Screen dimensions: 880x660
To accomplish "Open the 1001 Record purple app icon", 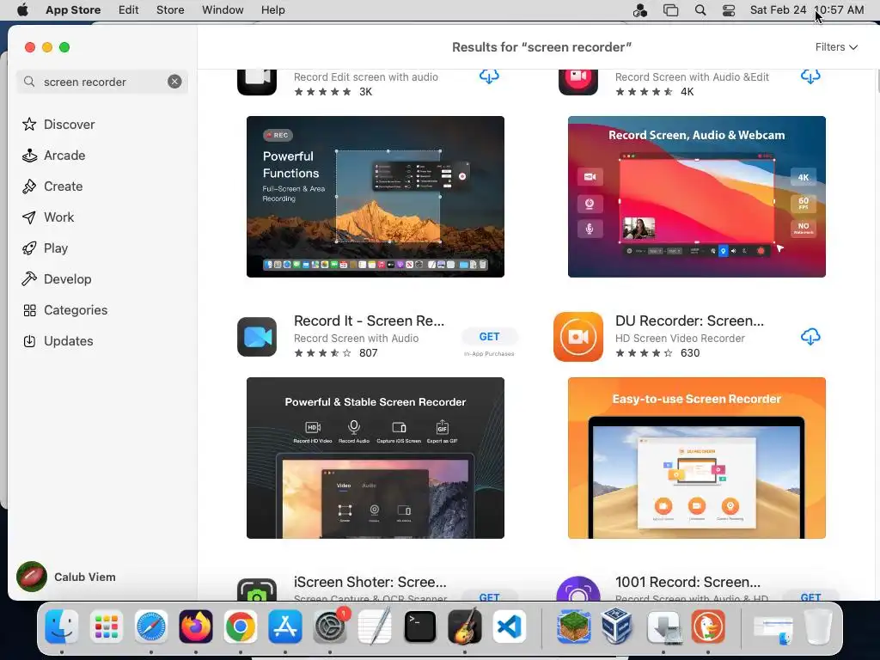I will click(578, 588).
